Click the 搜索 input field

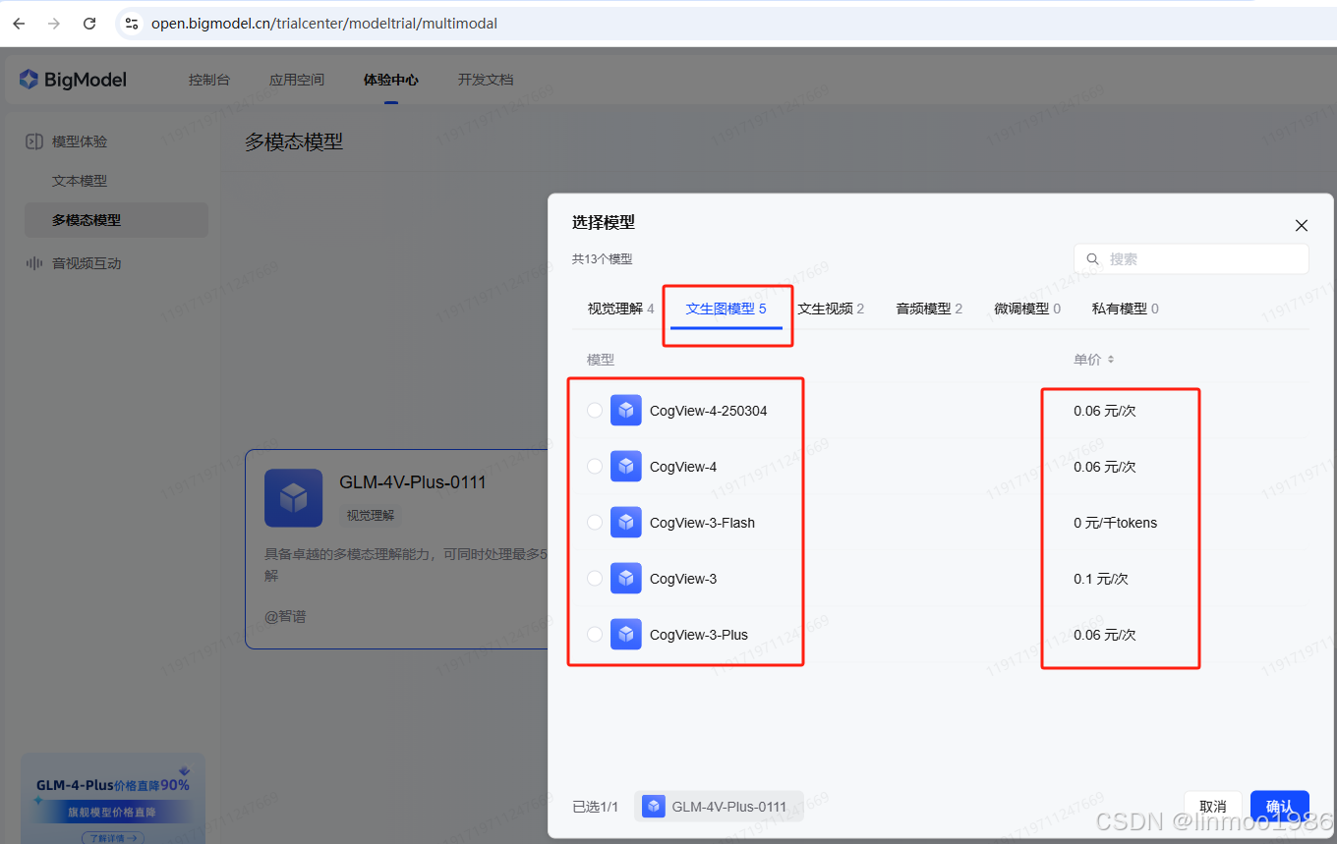point(1192,259)
